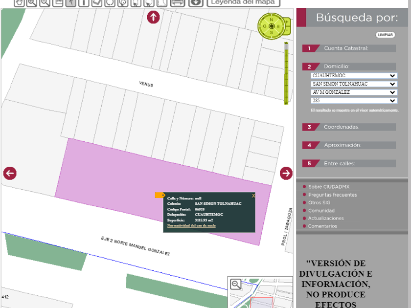Open the SAN SIMON TOLNAHUAC colonia dropdown
This screenshot has width=411, height=308.
pyautogui.click(x=354, y=84)
